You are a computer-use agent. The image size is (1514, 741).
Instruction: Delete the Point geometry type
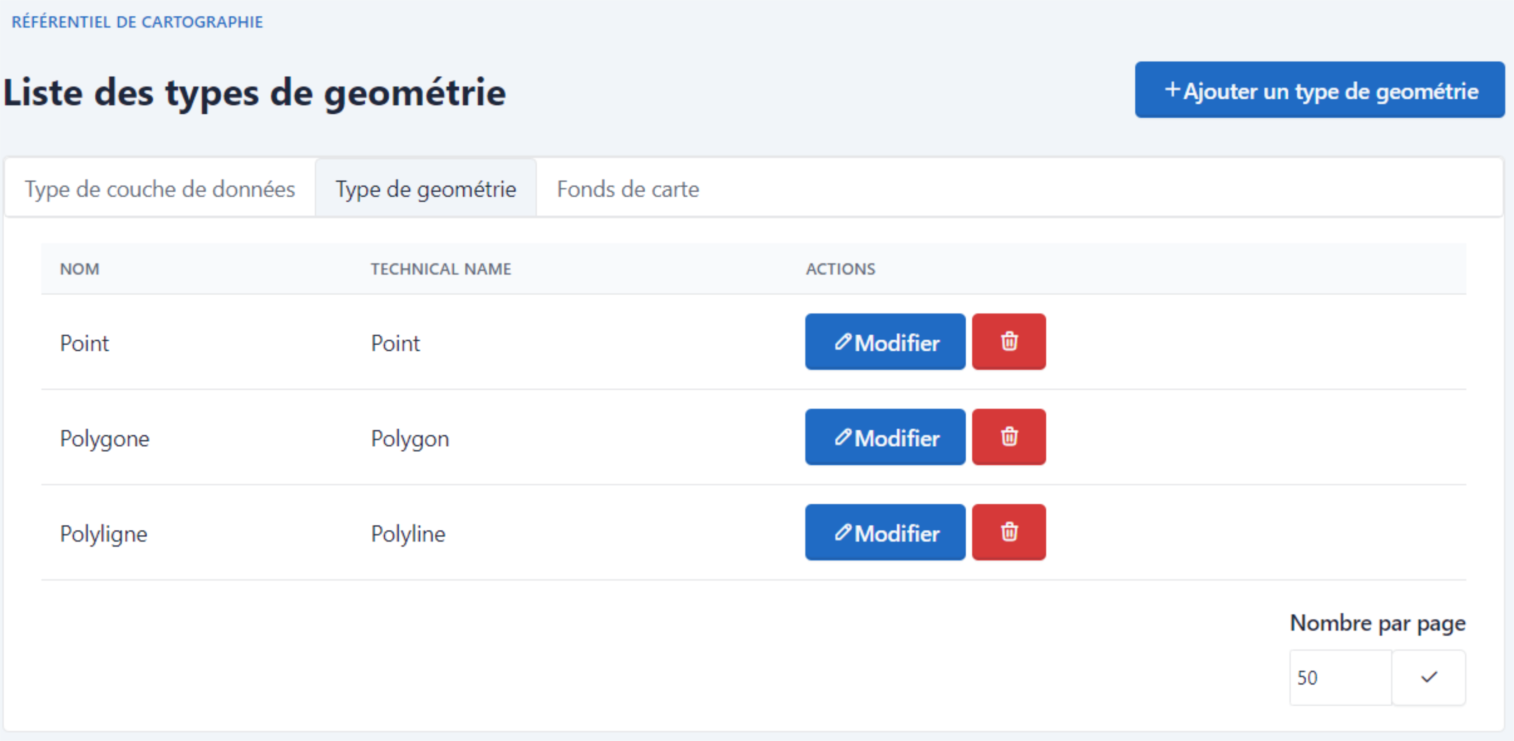(x=1008, y=342)
